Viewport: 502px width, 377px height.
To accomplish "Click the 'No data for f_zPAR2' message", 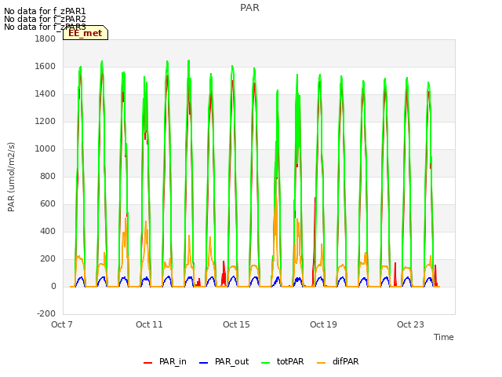I will click(x=45, y=19).
